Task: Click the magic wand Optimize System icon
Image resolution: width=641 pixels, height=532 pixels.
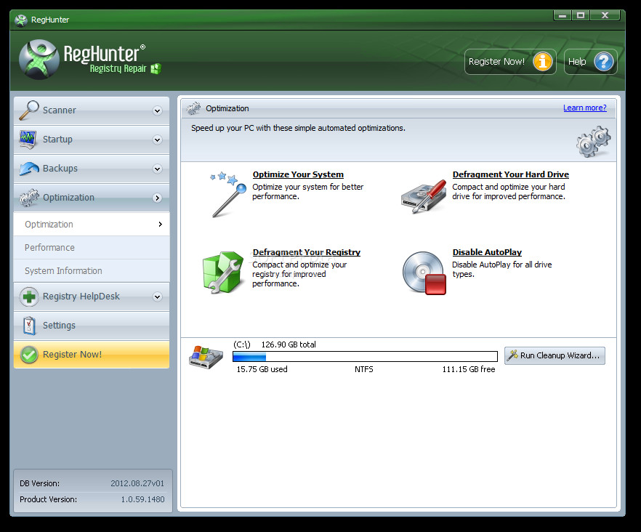Action: pos(228,194)
